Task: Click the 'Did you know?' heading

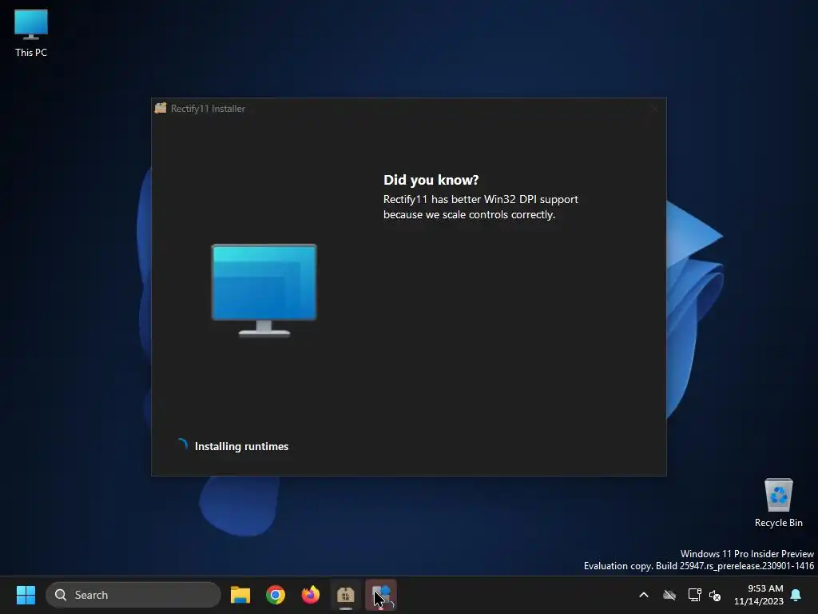Action: [431, 180]
